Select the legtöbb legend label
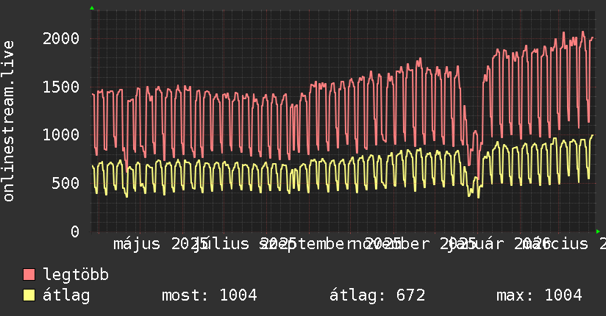Screen dimensions: 606x316 76,274
